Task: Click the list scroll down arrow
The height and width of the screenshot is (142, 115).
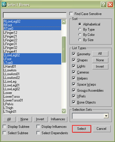Action: (64, 111)
